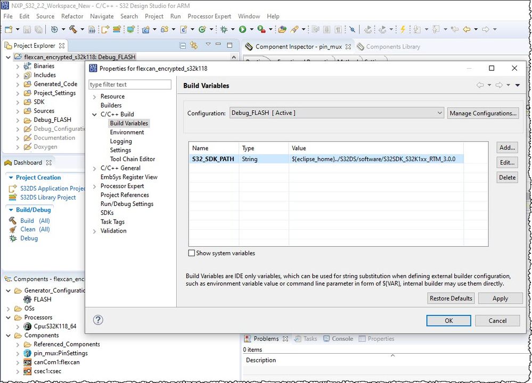Click the Build (All) hammer icon in Dashboard

pos(13,221)
